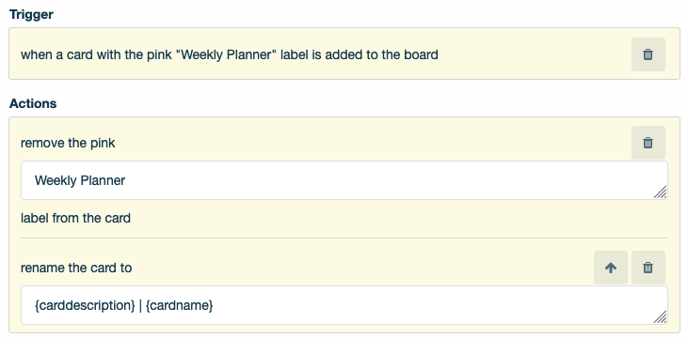The height and width of the screenshot is (338, 688).
Task: Delete the trigger using its trash icon
Action: click(x=648, y=54)
